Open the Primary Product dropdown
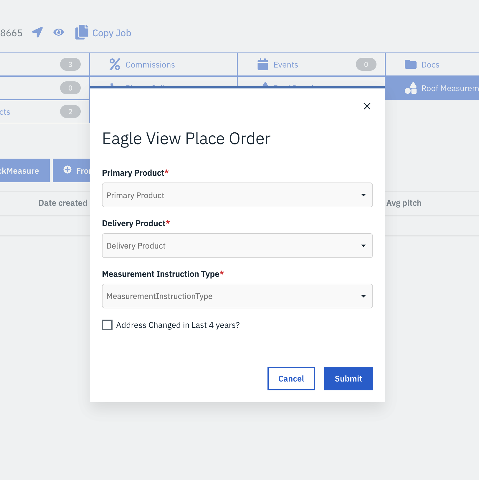 237,195
